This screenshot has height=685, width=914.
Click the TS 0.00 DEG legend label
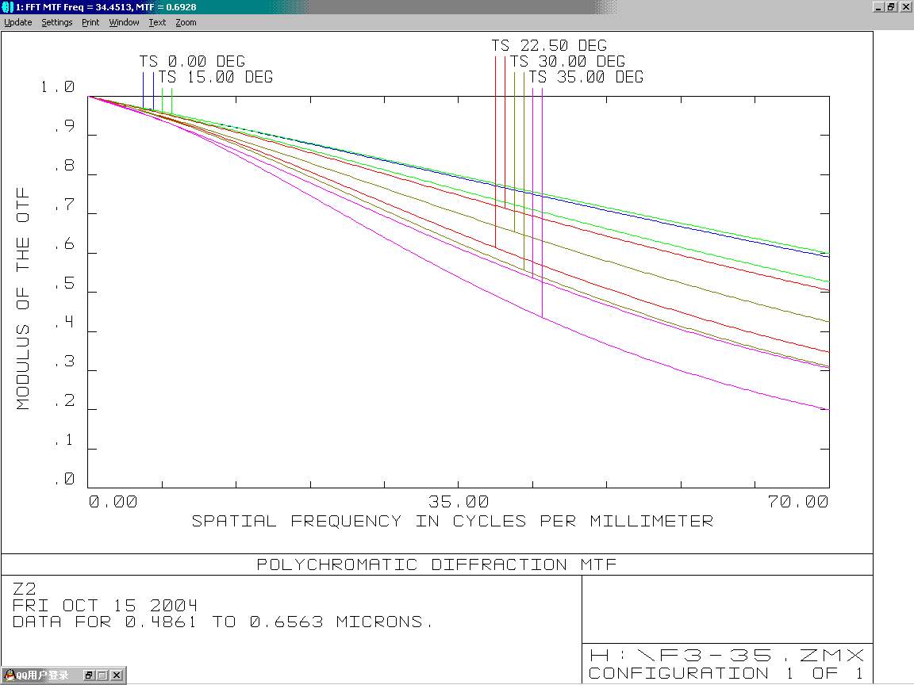pos(192,61)
